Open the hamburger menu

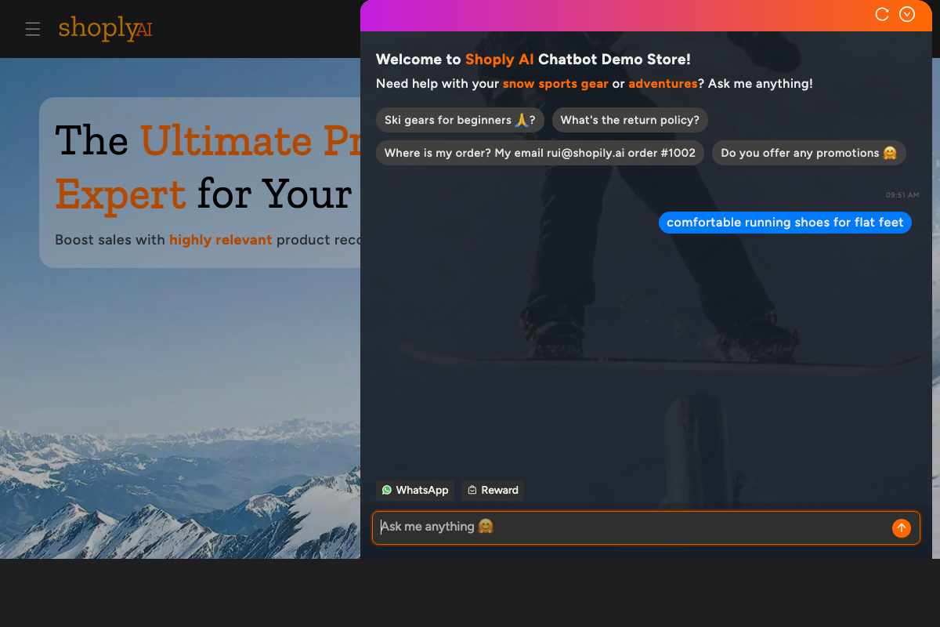click(x=32, y=29)
